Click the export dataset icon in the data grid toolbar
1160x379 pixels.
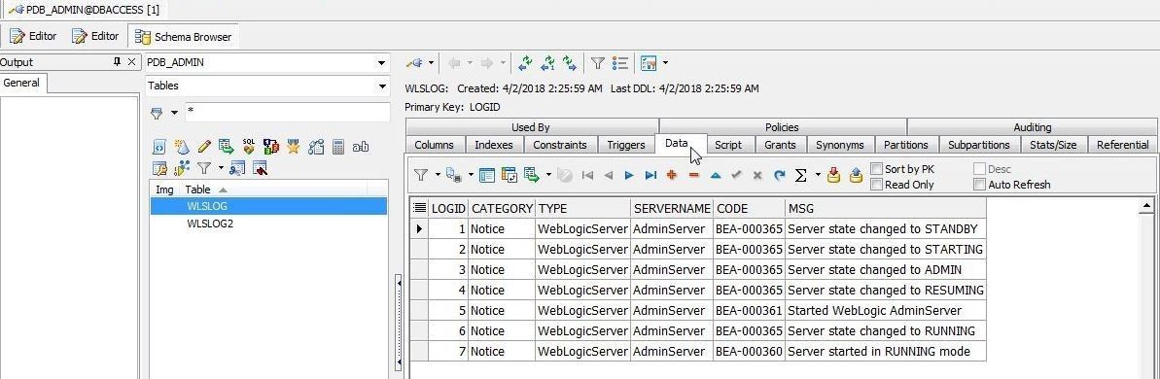pos(532,175)
